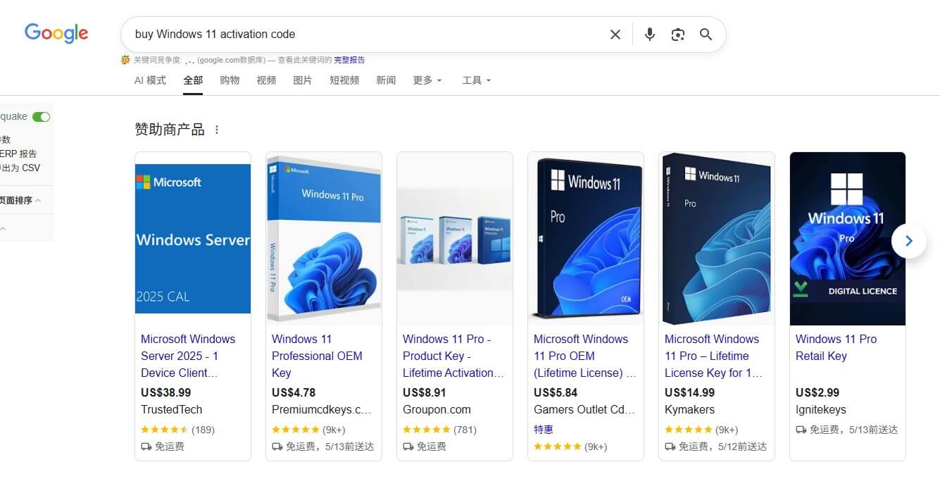The image size is (940, 479).
Task: Open the 工具 dropdown
Action: (477, 80)
